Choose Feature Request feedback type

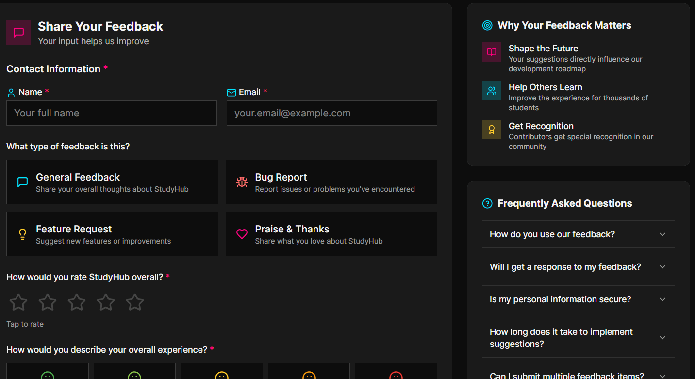pyautogui.click(x=112, y=234)
